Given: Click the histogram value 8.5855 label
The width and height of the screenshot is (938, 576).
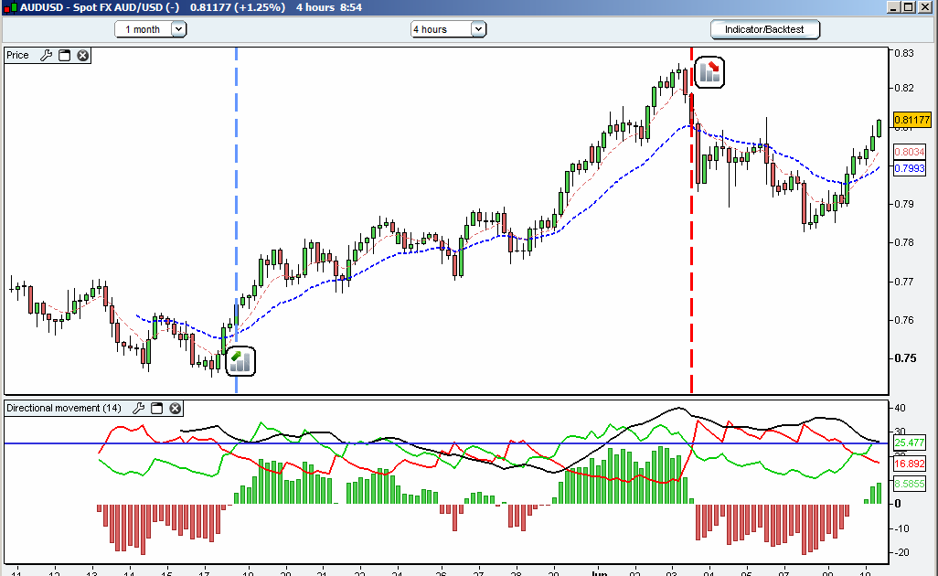Looking at the screenshot, I should 910,484.
